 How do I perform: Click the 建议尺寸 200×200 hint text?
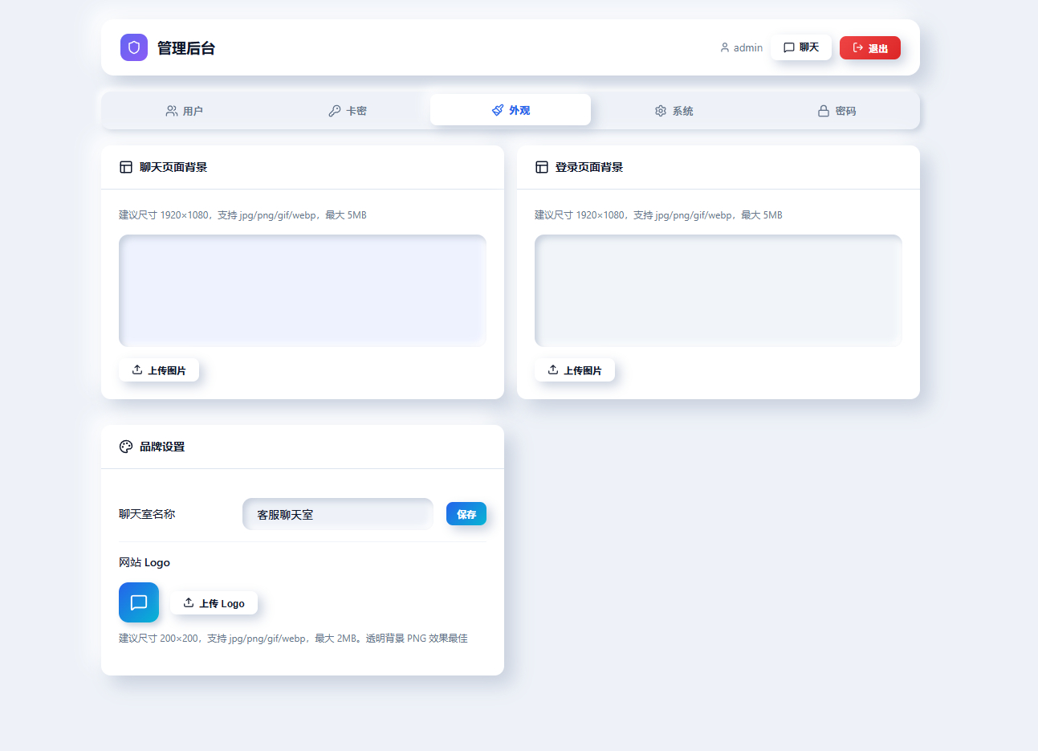(x=293, y=639)
